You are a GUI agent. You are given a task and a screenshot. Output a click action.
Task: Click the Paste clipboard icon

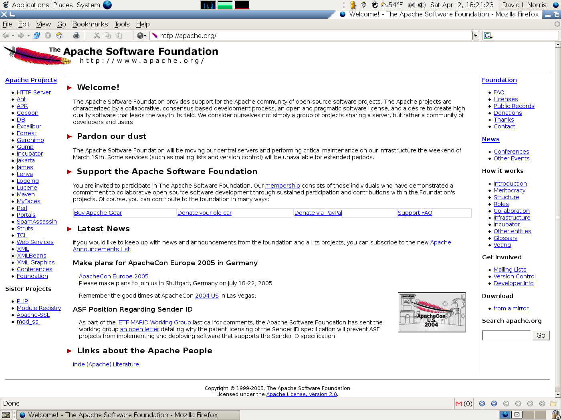[119, 36]
